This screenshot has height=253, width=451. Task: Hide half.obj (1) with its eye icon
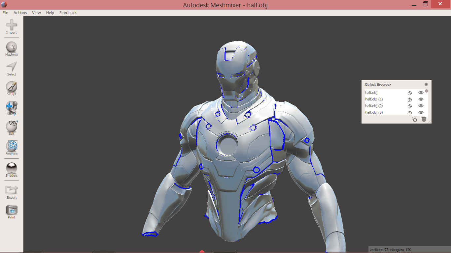point(421,99)
